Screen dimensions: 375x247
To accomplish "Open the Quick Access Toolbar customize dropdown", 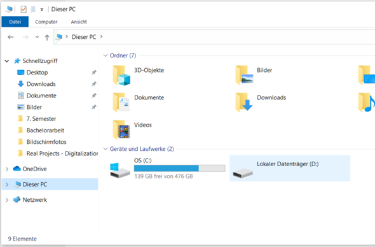I will [42, 10].
